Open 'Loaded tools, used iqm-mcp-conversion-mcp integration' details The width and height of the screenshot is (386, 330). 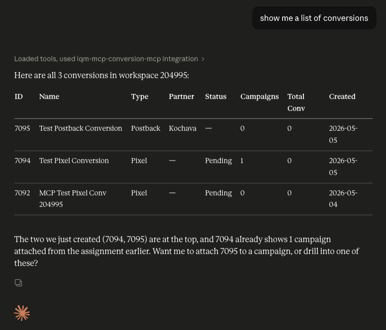tap(109, 59)
